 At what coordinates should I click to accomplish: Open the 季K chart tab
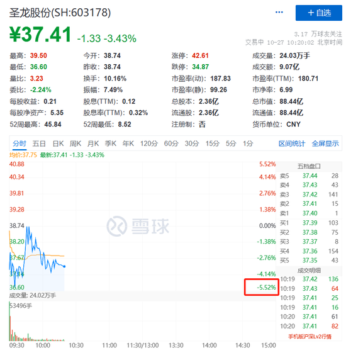coord(111,144)
